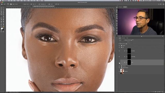Open the File menu
The width and height of the screenshot is (165, 93).
10,1
